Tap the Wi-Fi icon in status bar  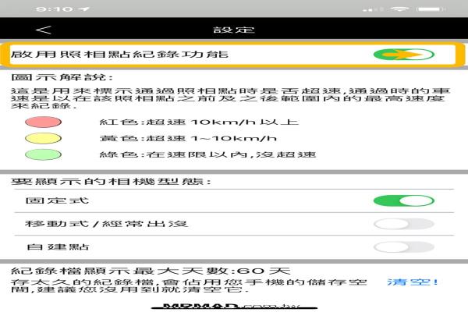coord(400,8)
